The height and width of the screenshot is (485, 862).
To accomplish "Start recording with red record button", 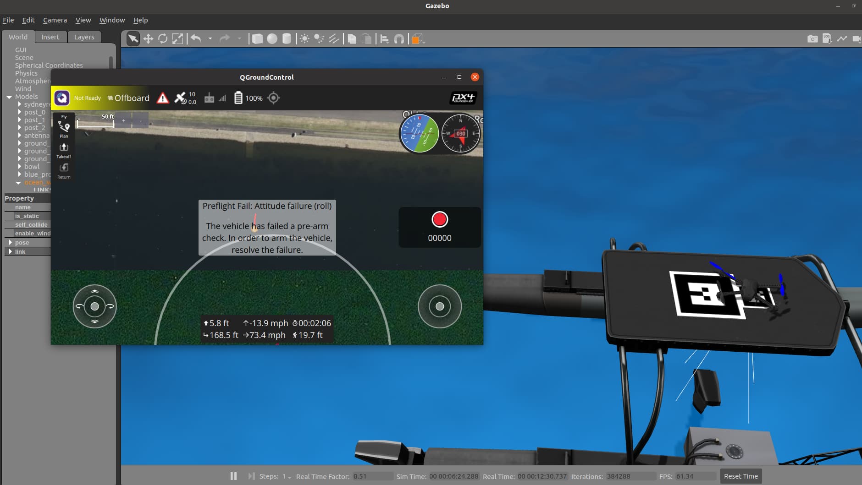I will 440,219.
